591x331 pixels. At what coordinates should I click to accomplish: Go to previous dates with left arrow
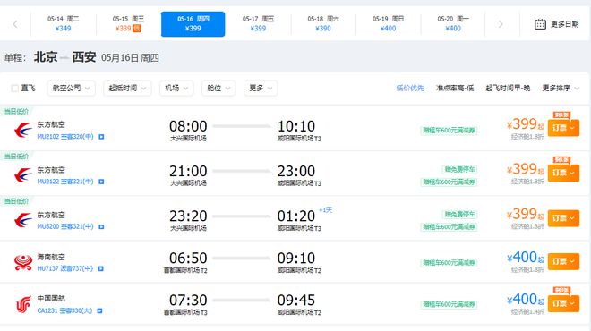click(15, 24)
